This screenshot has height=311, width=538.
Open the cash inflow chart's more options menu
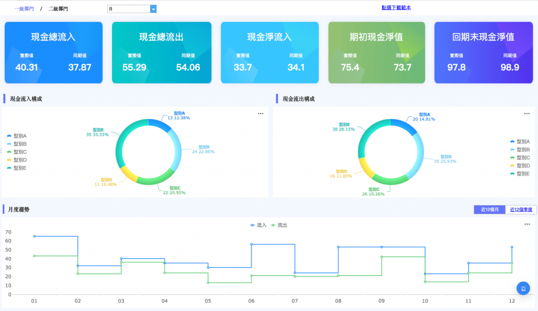(x=261, y=113)
